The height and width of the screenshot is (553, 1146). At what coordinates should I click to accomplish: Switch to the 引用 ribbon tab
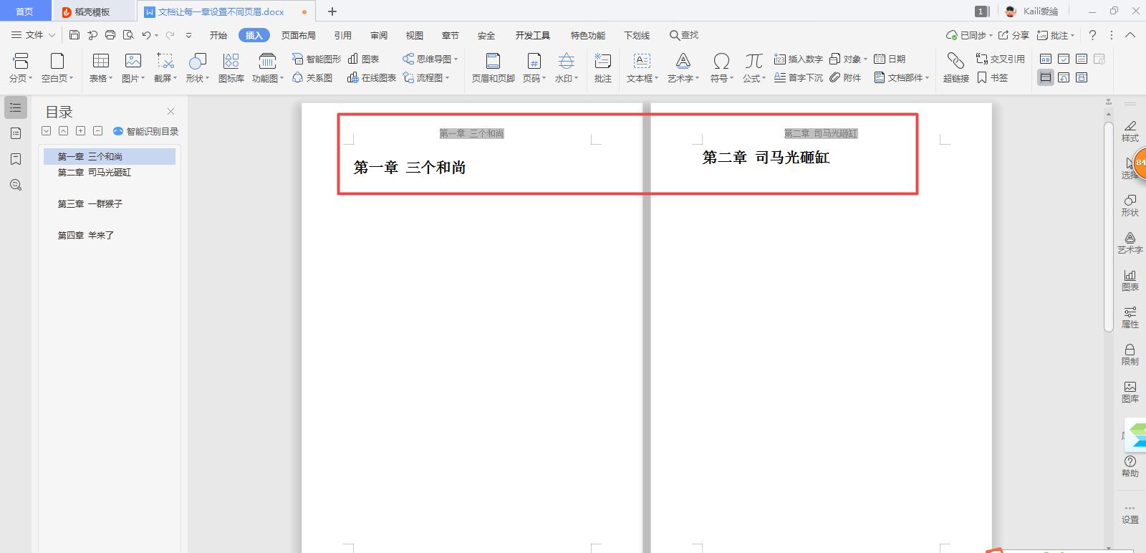coord(343,35)
